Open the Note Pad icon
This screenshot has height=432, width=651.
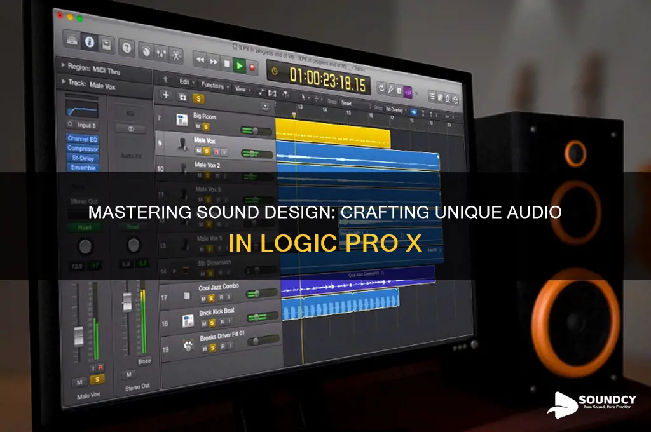point(440,98)
